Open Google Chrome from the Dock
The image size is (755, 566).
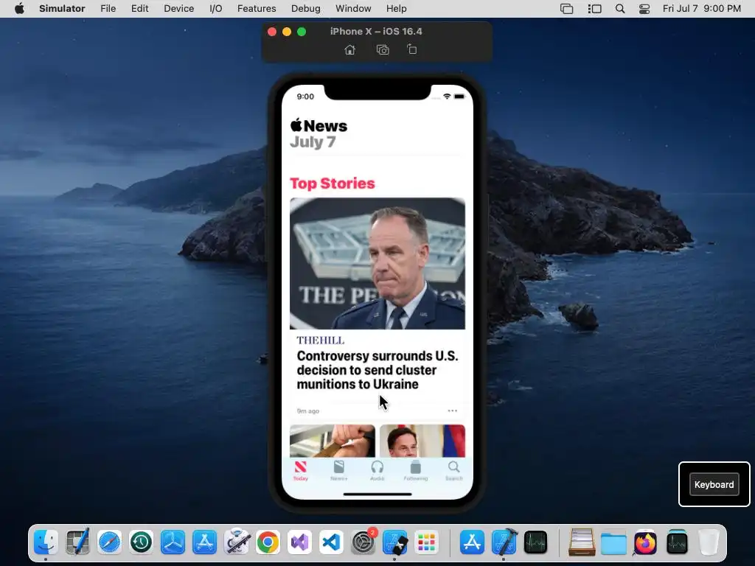tap(268, 542)
